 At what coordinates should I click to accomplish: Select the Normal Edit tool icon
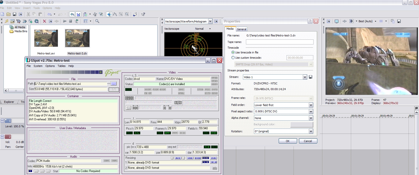click(x=109, y=14)
